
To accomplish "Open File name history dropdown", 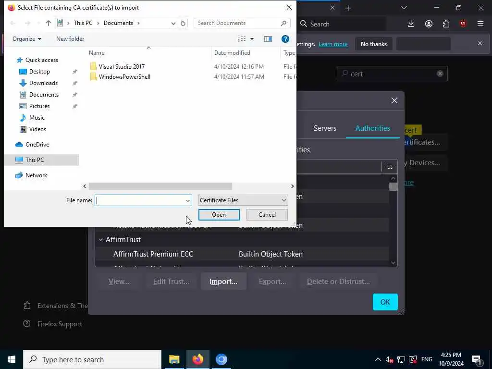I will 188,200.
